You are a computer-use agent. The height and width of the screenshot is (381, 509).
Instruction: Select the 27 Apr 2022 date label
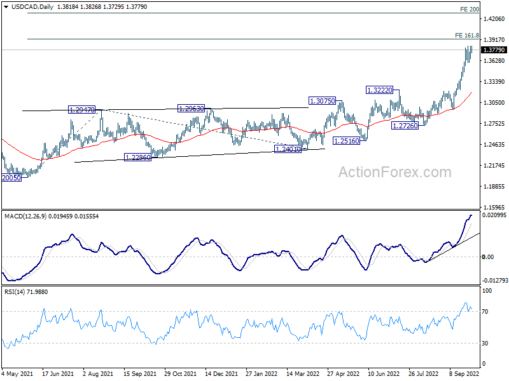(343, 374)
